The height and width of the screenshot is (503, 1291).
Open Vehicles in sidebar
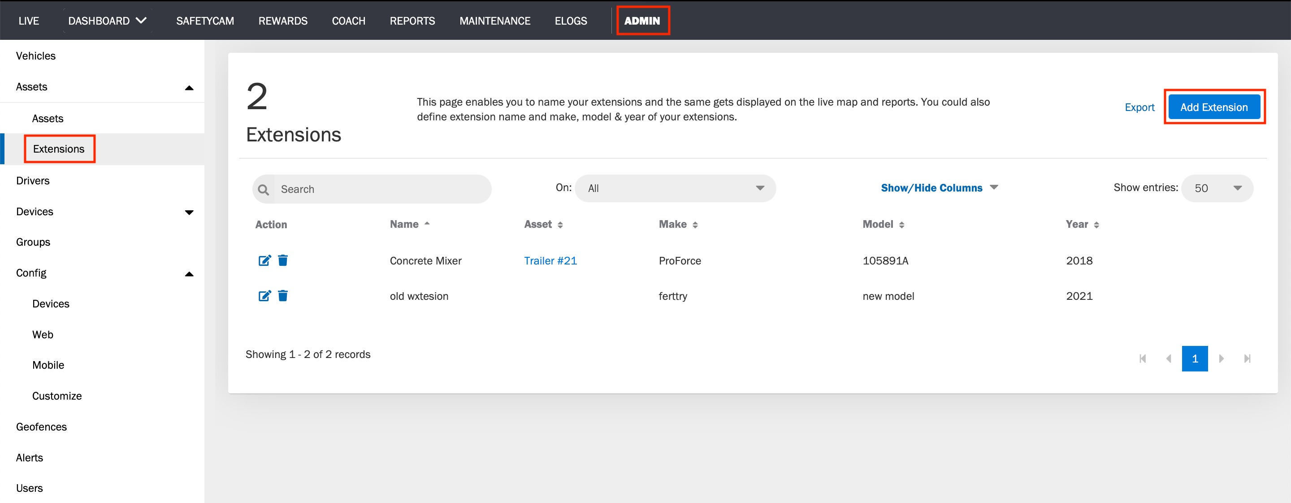(35, 55)
